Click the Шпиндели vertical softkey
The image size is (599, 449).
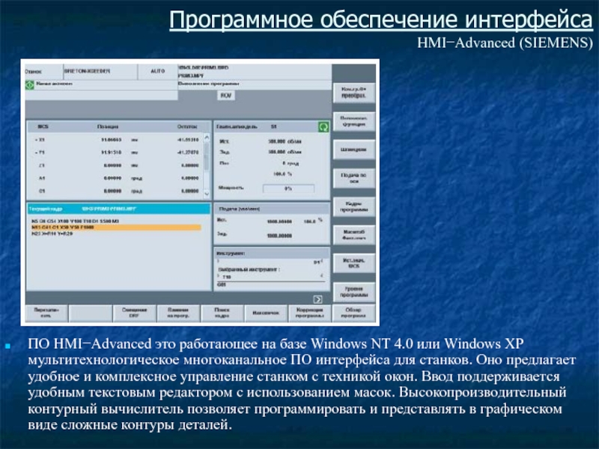click(353, 150)
